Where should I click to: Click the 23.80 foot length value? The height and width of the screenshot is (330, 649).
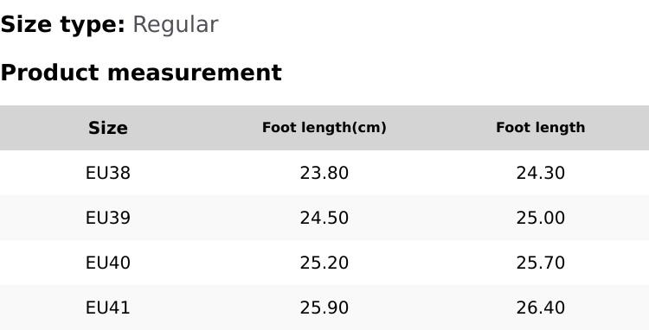coord(324,173)
